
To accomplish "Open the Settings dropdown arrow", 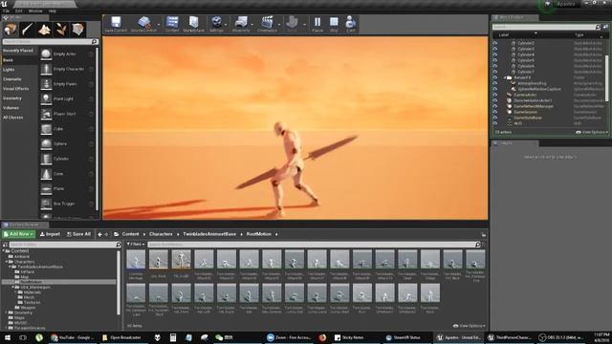I will coord(226,24).
